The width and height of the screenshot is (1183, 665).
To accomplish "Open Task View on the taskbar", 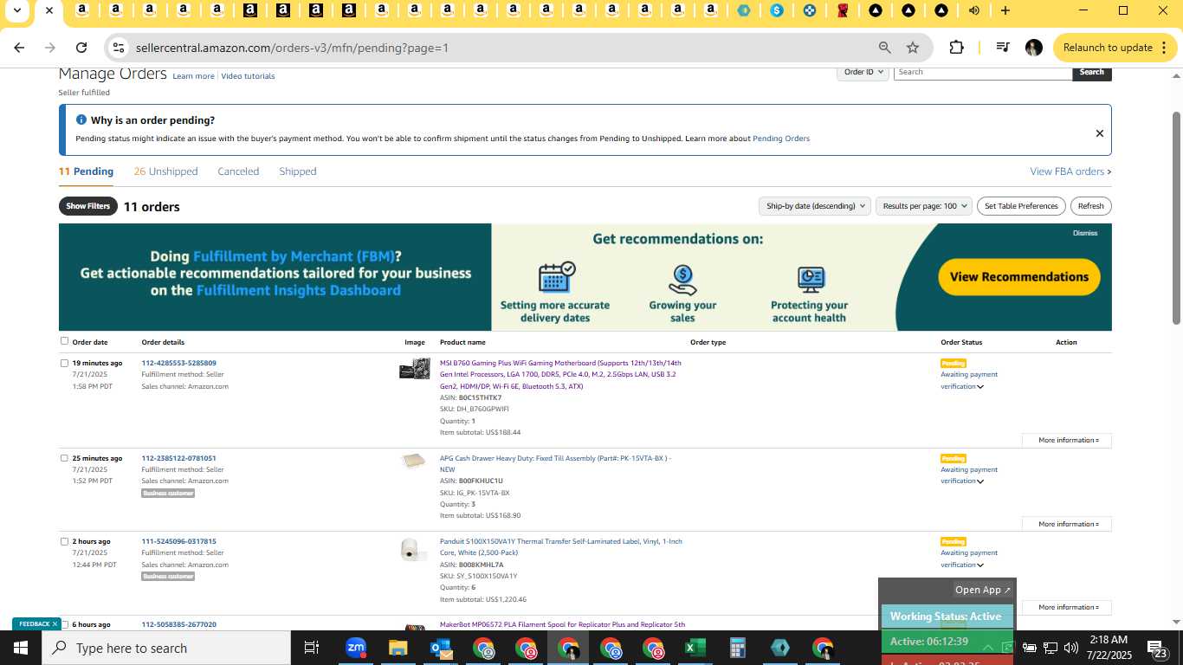I will tap(312, 648).
